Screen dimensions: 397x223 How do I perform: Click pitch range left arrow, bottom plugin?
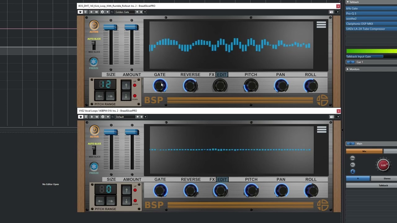click(x=100, y=201)
